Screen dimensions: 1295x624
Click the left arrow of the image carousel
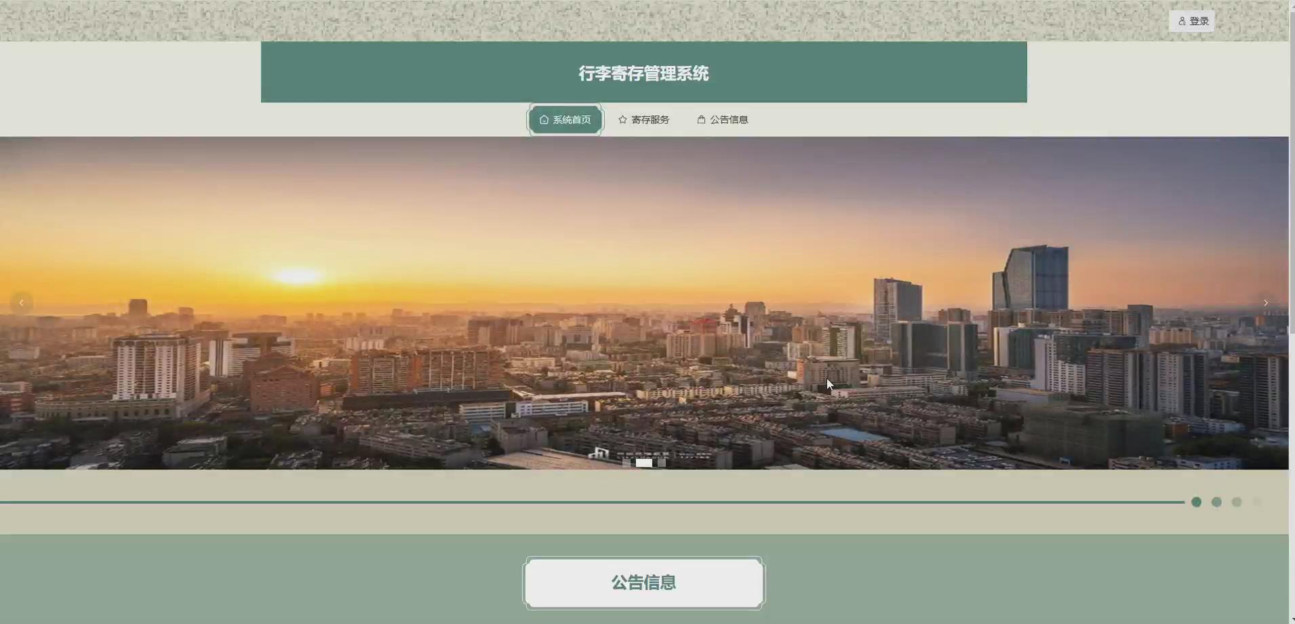tap(22, 303)
